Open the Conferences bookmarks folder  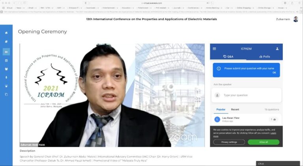coord(195,8)
